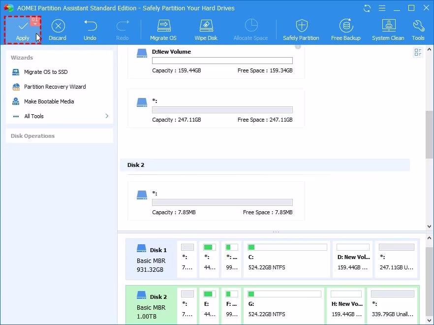
Task: Click the down arrow of the partition list scrollbar
Action: tap(429, 227)
